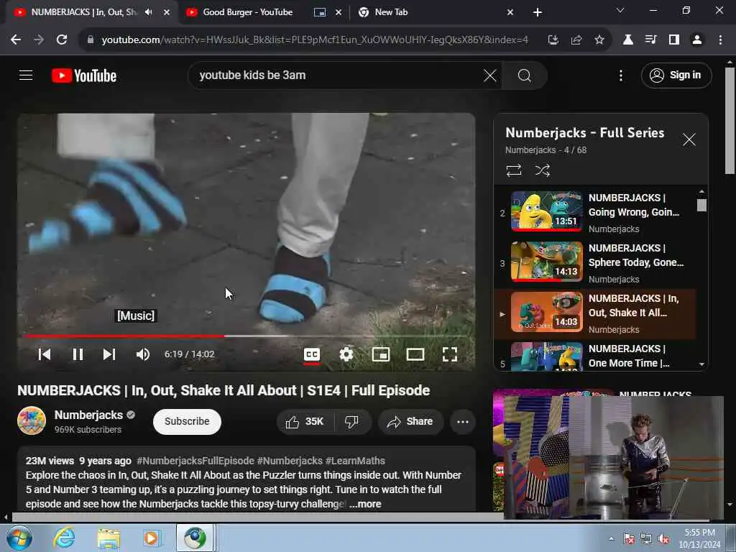Go to YouTube home via logo
Viewport: 736px width, 552px height.
(x=84, y=75)
